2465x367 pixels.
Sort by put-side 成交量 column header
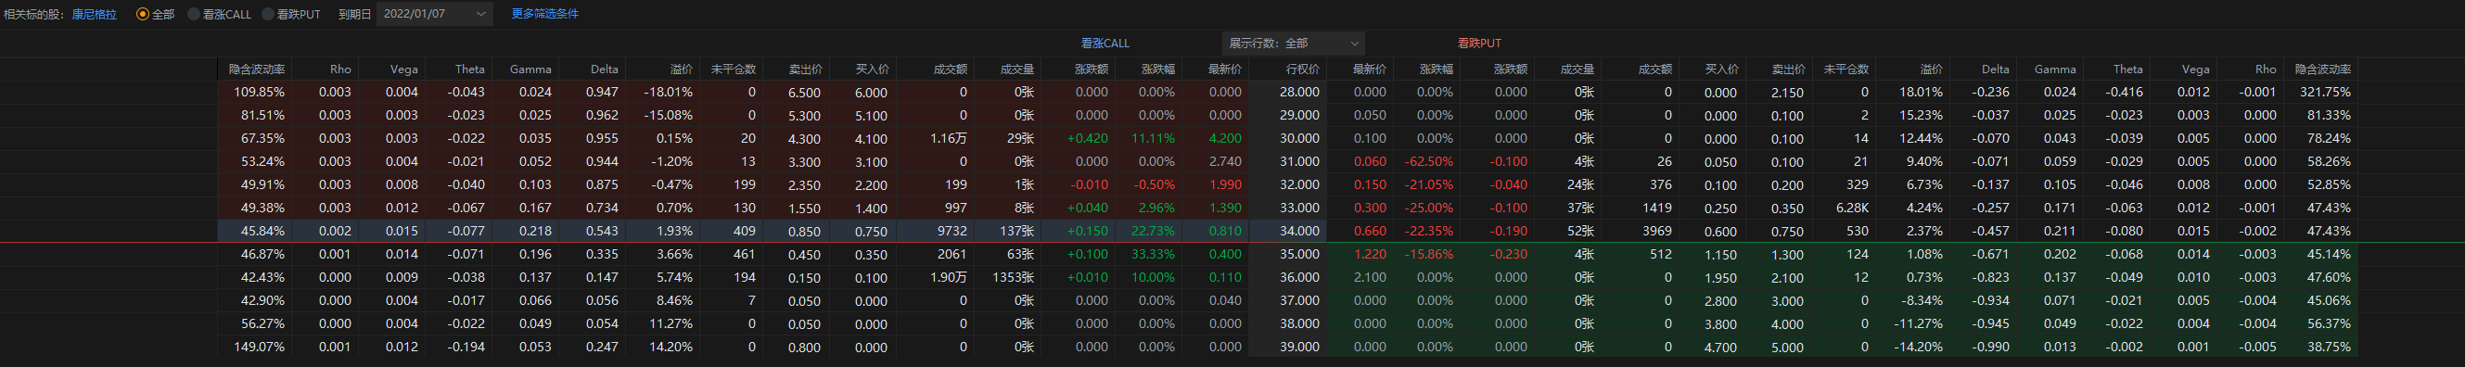[x=1577, y=69]
